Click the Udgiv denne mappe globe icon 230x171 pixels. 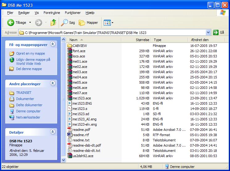click(x=12, y=60)
